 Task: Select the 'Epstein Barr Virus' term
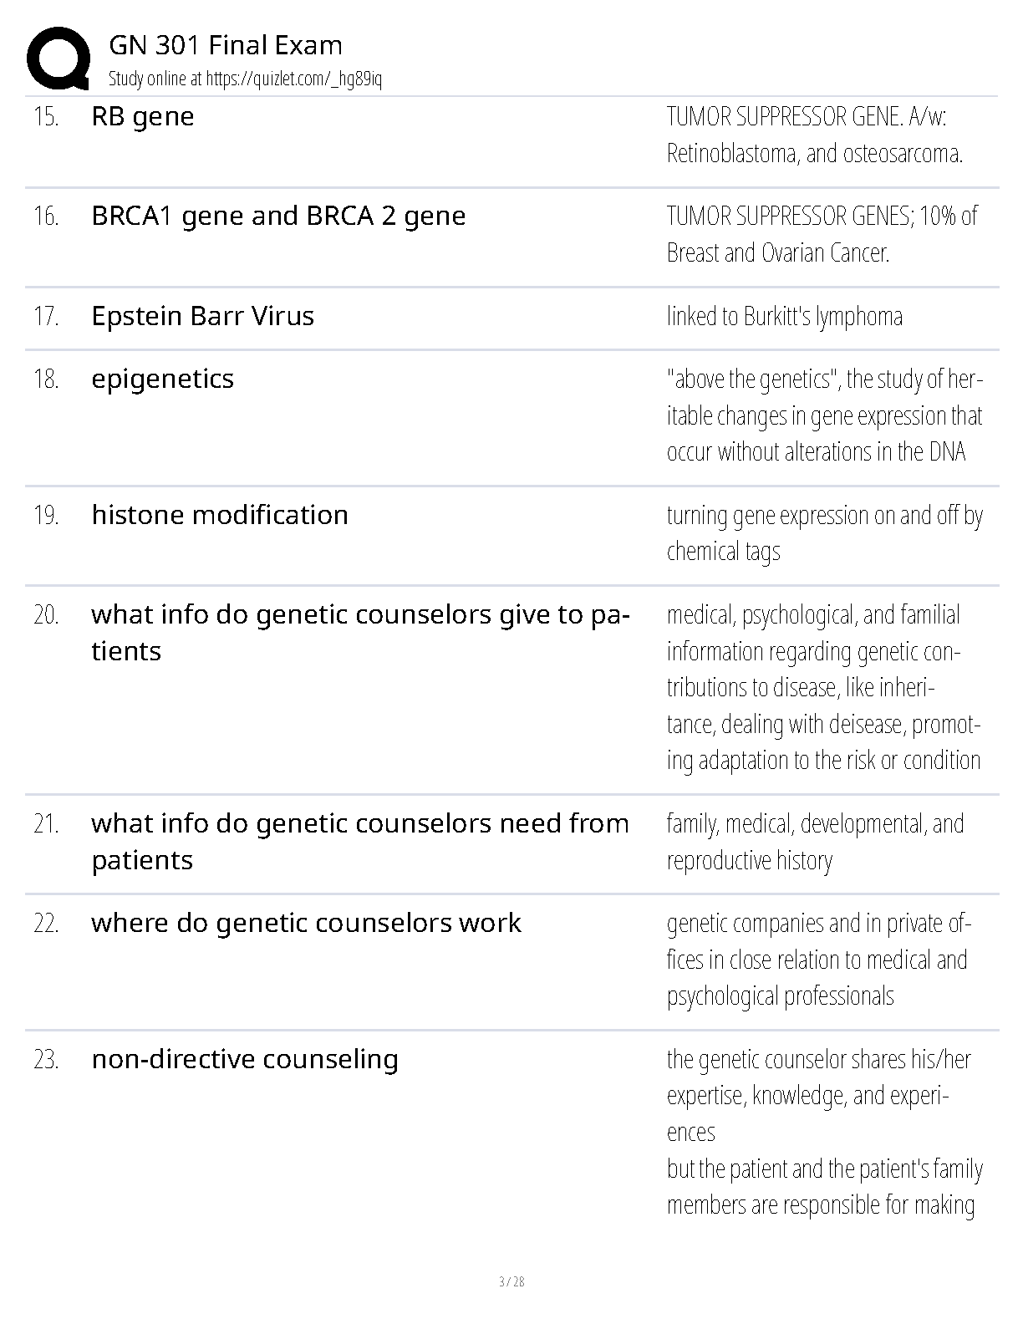(203, 316)
